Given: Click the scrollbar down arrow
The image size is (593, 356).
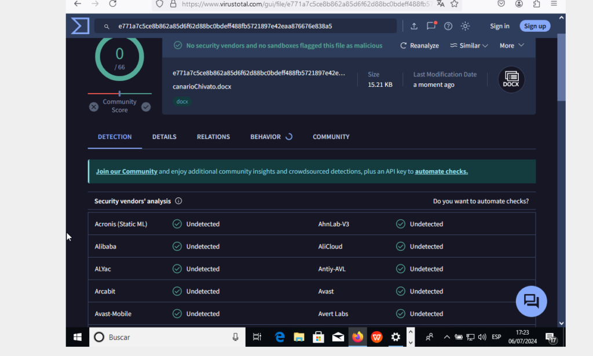Looking at the screenshot, I should point(561,323).
